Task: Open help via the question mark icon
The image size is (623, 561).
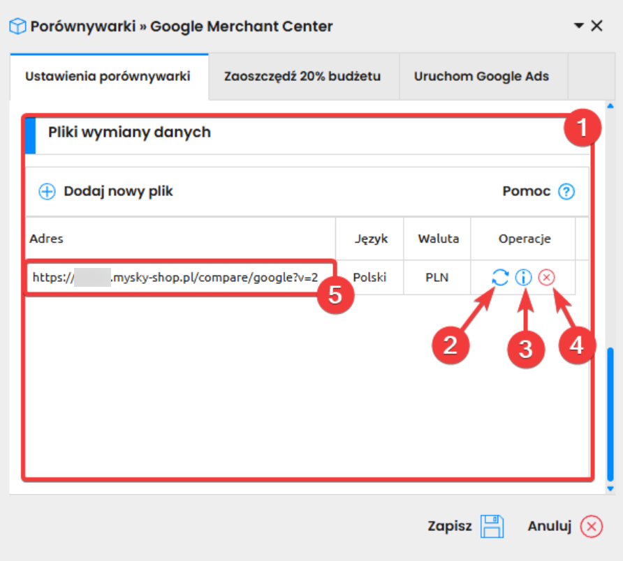Action: click(x=566, y=191)
